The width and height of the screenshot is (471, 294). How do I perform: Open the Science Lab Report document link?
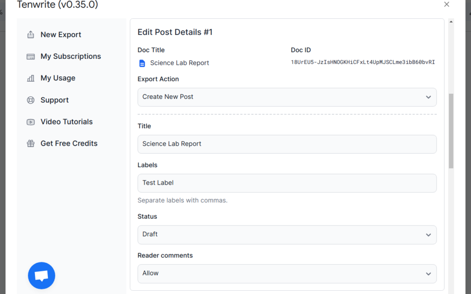point(179,63)
